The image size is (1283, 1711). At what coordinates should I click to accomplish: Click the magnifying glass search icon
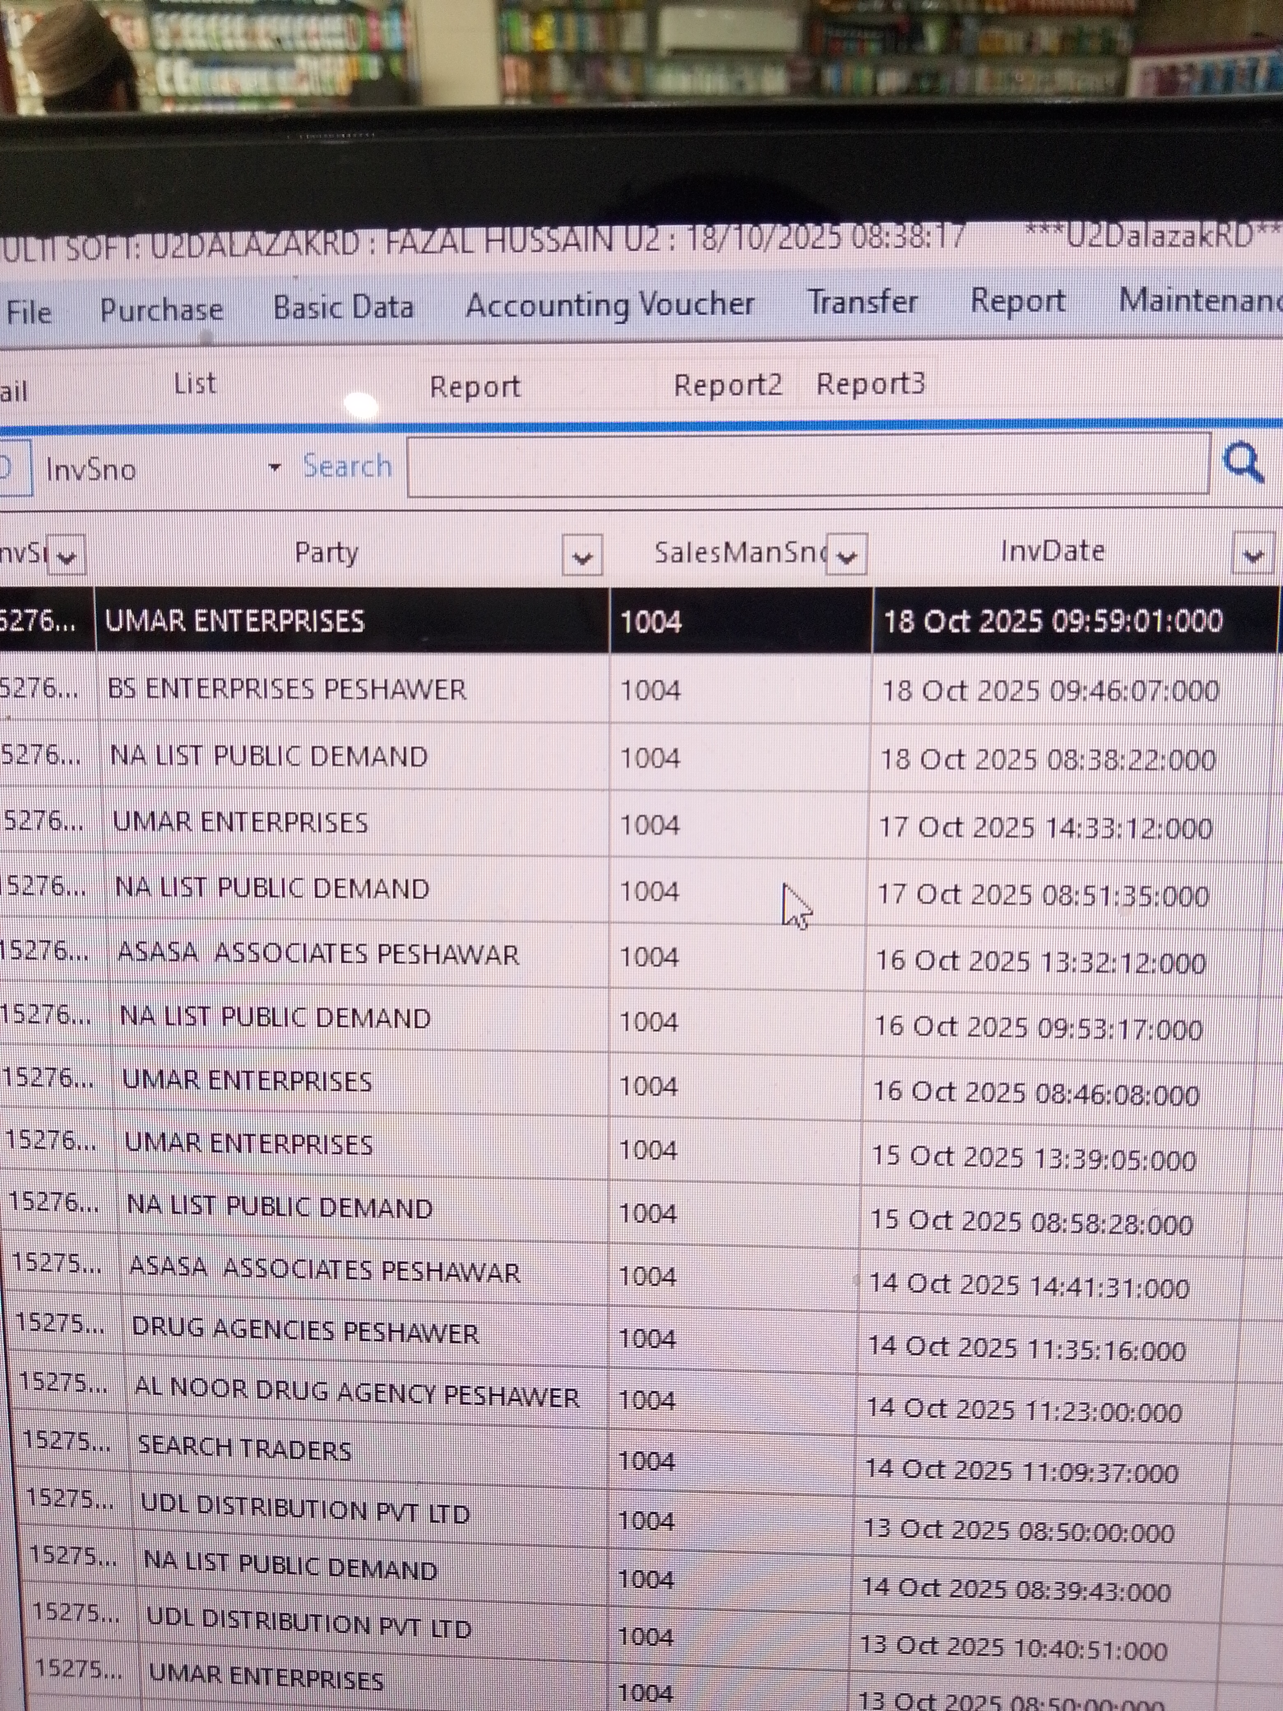click(x=1243, y=463)
